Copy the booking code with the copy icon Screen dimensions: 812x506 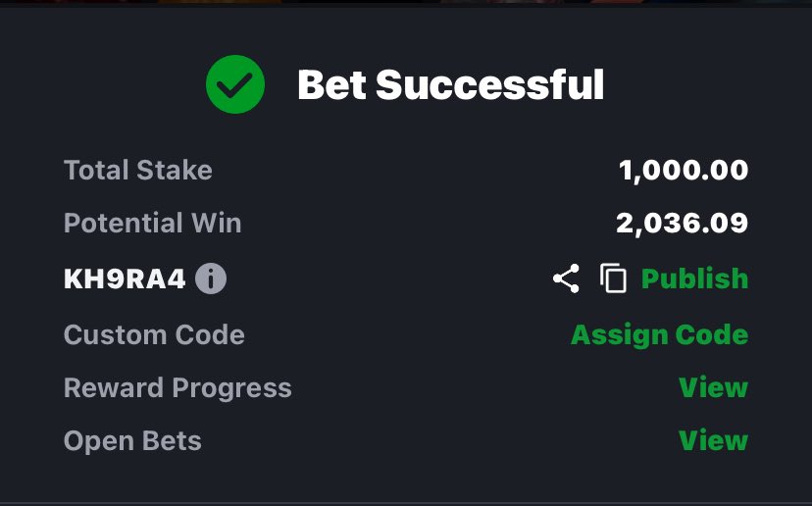point(613,278)
